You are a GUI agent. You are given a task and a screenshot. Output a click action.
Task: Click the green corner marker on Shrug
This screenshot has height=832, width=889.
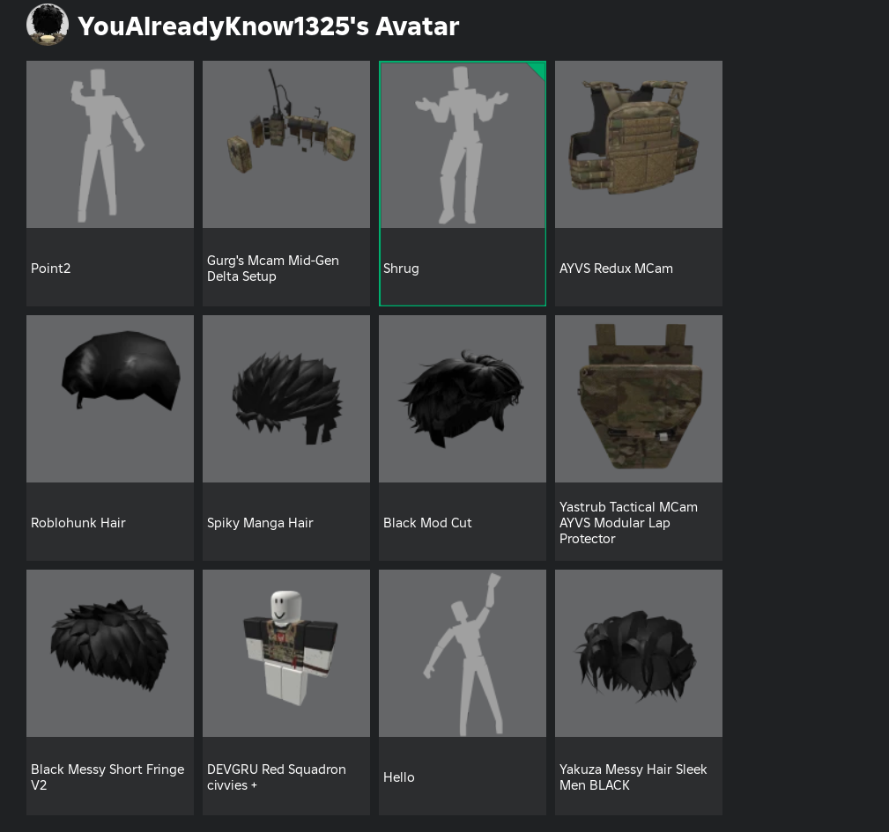click(x=538, y=69)
